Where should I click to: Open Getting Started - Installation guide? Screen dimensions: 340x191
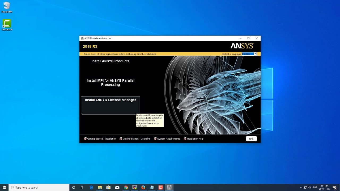click(x=101, y=139)
